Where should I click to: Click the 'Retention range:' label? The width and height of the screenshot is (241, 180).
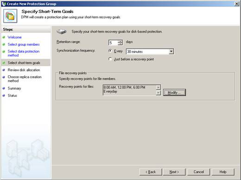click(68, 42)
